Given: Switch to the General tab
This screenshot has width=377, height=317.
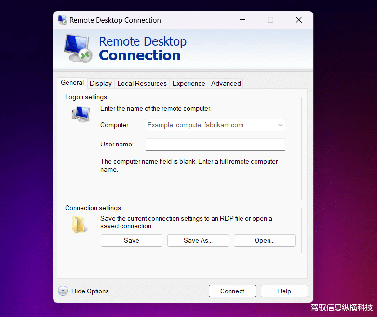Looking at the screenshot, I should click(x=72, y=83).
